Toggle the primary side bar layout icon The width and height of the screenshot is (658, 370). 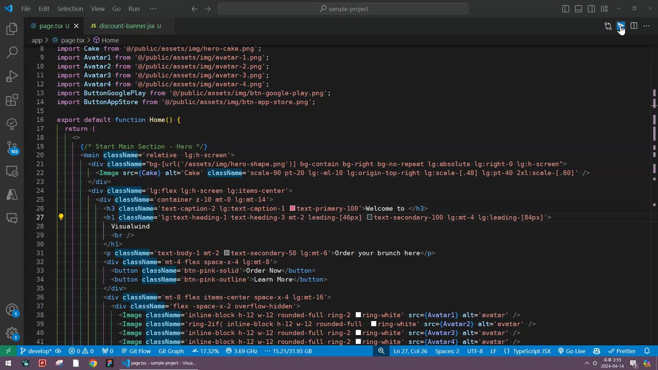565,9
